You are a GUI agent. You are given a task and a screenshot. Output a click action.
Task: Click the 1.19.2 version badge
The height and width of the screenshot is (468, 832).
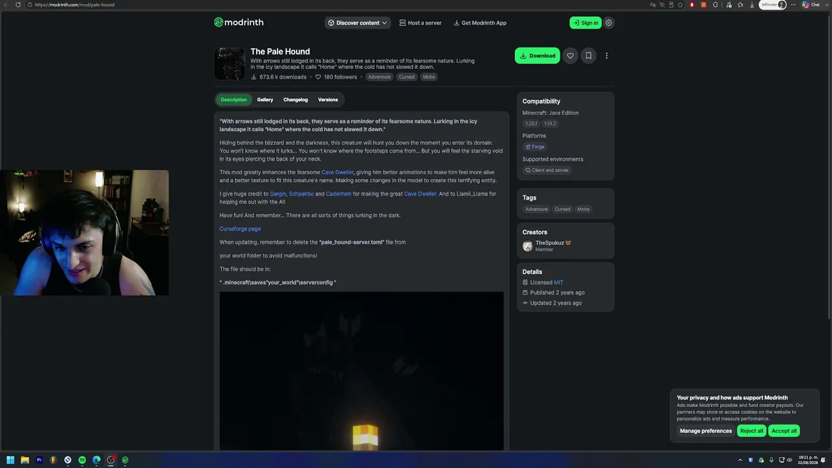click(x=550, y=123)
